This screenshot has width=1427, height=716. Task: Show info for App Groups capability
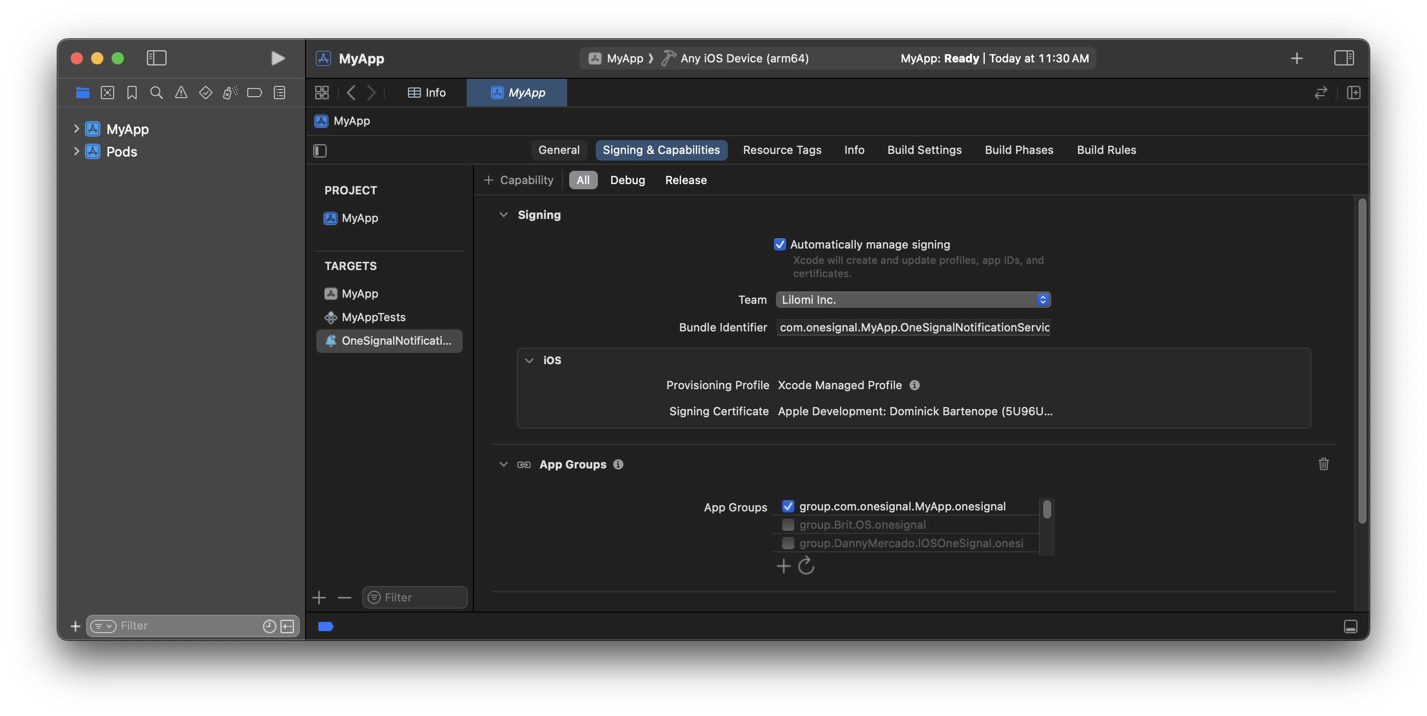618,464
